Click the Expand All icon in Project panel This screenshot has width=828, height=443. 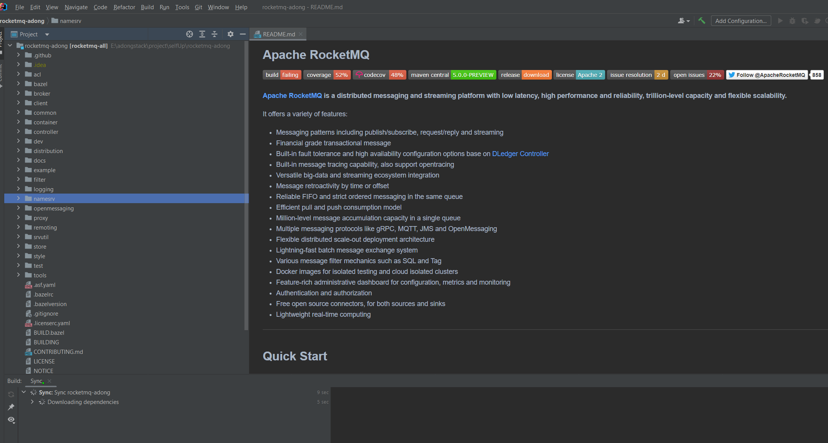[202, 34]
